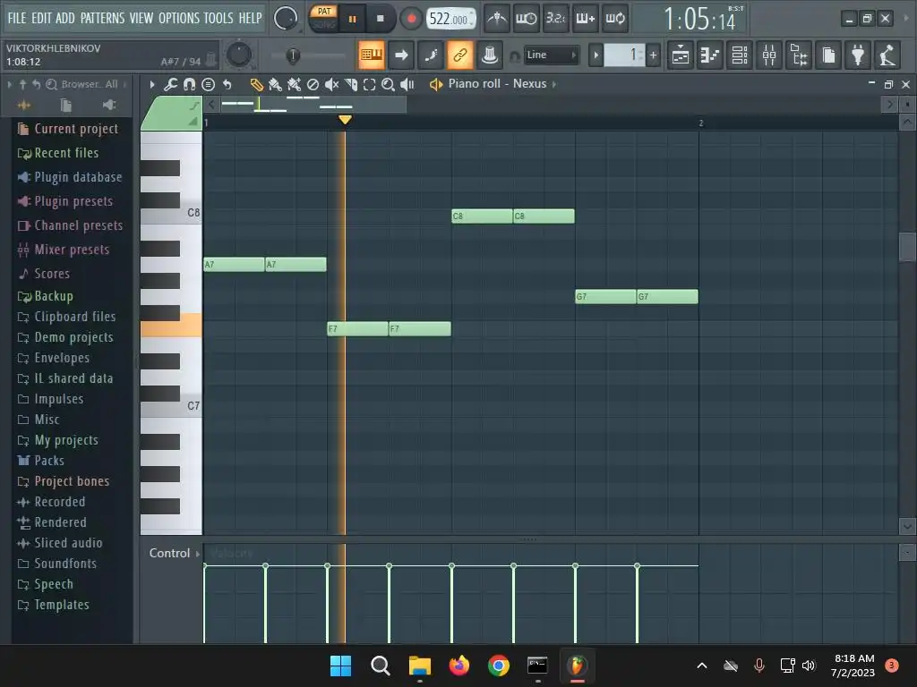Image resolution: width=917 pixels, height=687 pixels.
Task: Select the Draw pencil tool in piano roll
Action: coord(256,85)
